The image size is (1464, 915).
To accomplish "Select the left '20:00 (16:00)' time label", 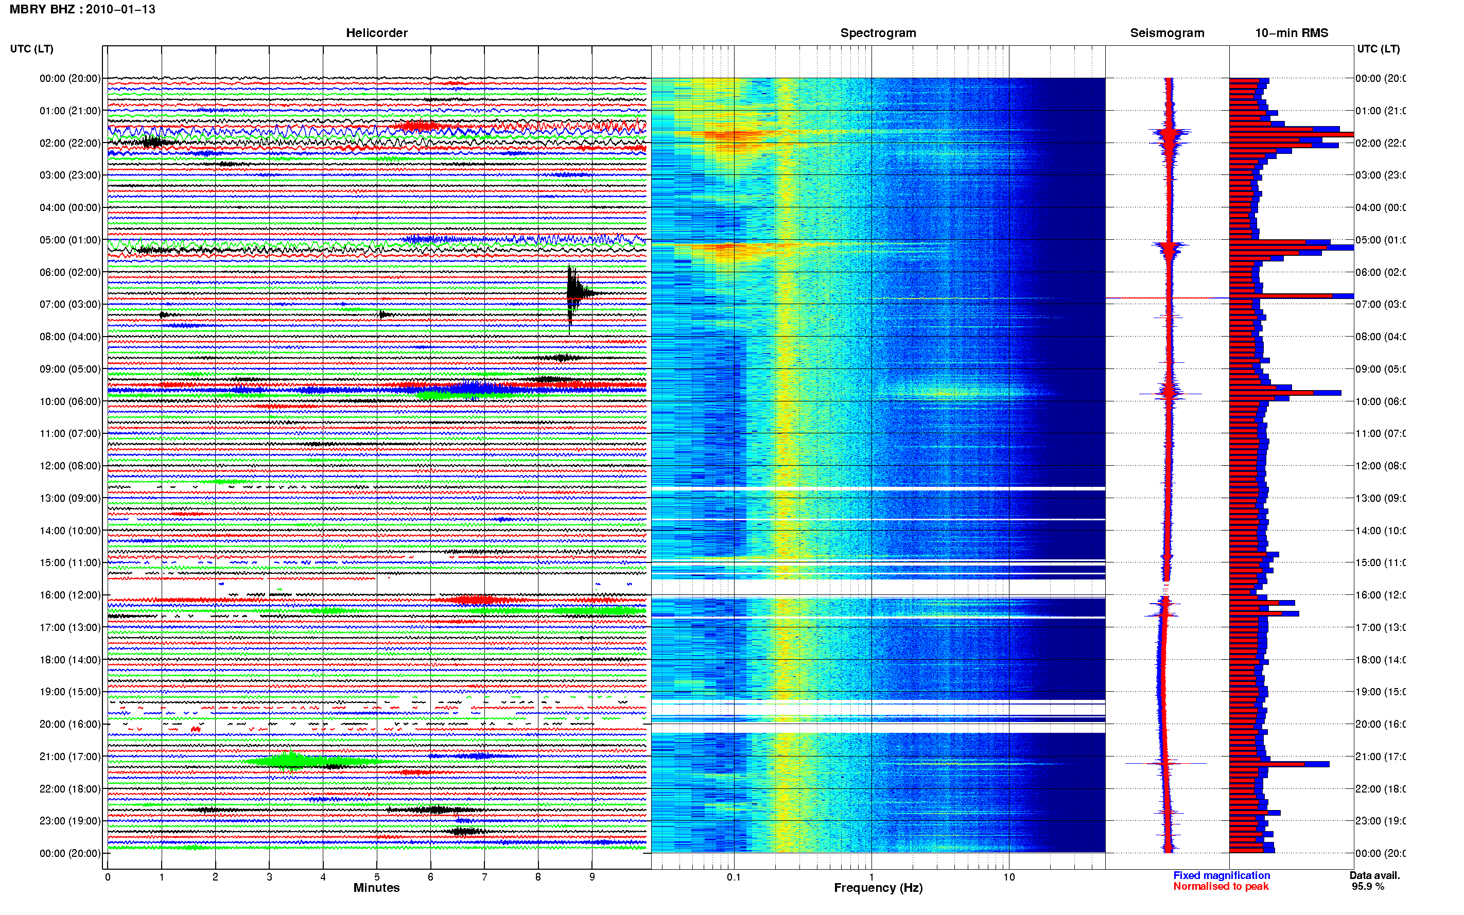I will tap(69, 724).
